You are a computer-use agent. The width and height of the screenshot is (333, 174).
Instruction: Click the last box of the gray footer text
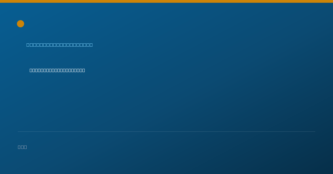26,147
